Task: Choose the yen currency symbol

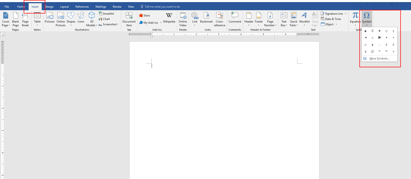Action: (x=365, y=51)
